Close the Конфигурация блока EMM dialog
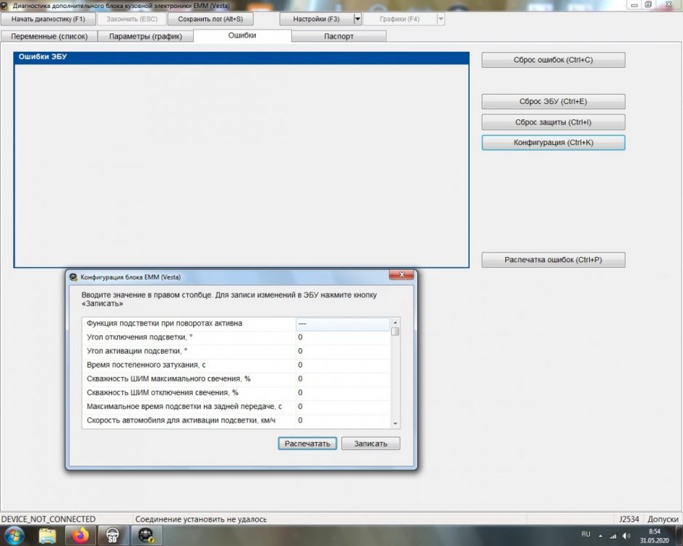This screenshot has height=546, width=683. tap(402, 274)
